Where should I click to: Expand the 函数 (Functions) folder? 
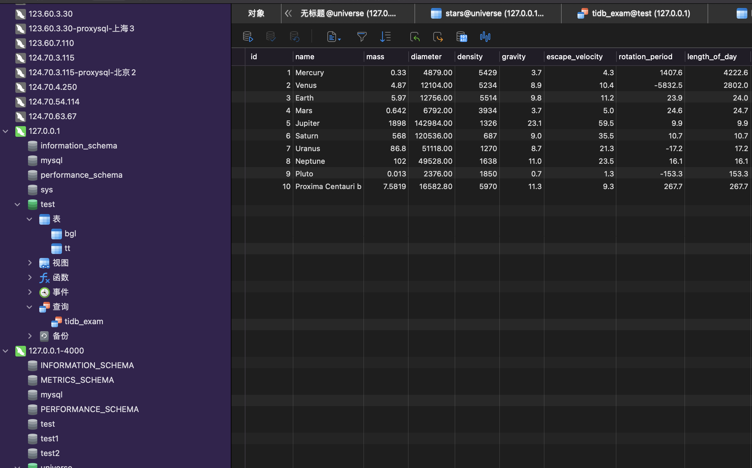(x=30, y=278)
